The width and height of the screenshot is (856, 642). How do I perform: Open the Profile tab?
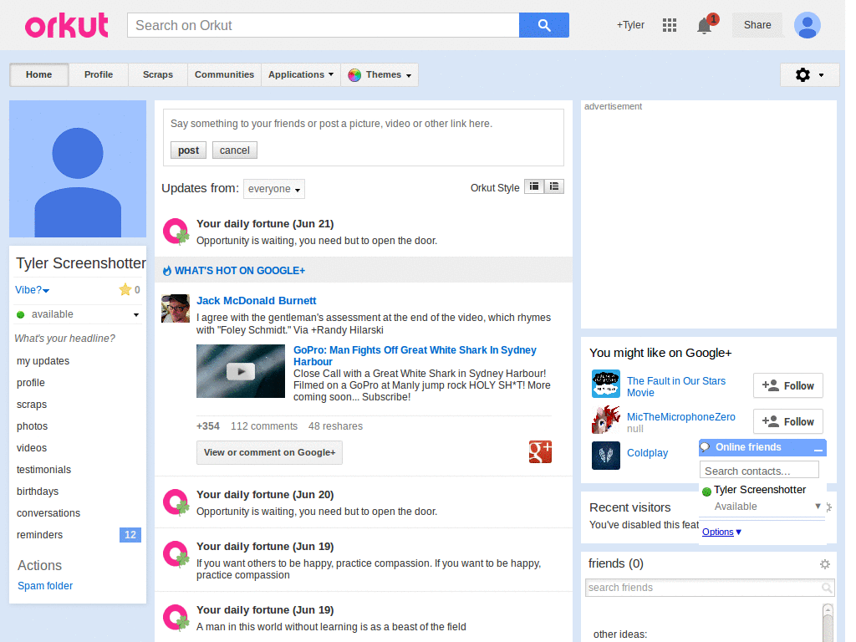tap(99, 74)
